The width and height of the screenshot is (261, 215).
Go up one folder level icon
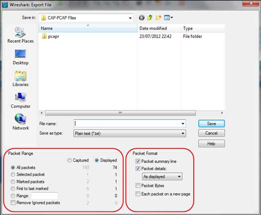coord(150,17)
